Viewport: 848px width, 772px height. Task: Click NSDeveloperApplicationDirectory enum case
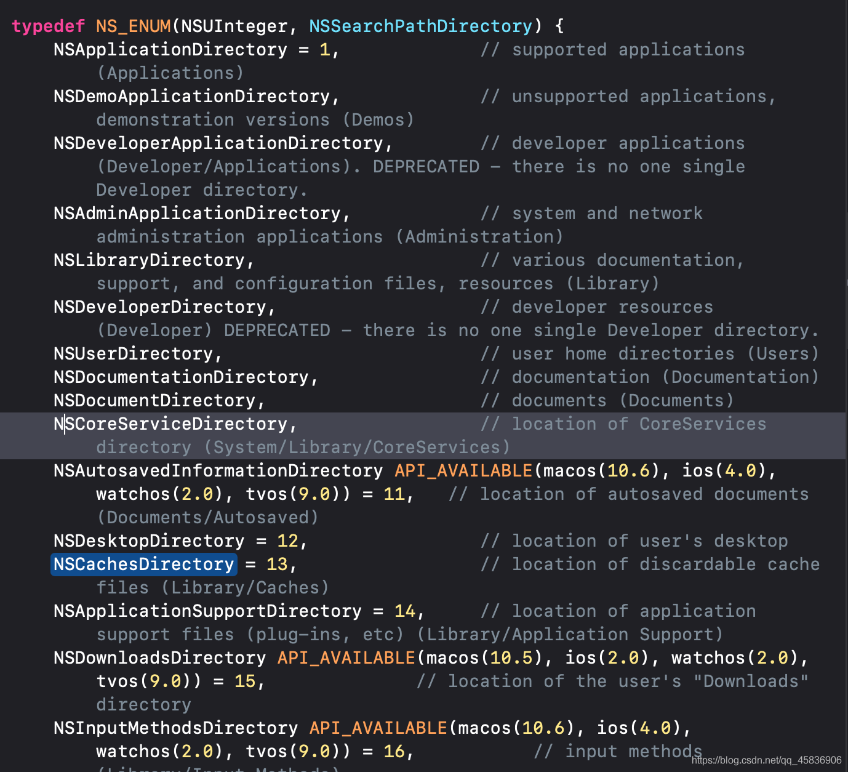tap(218, 143)
